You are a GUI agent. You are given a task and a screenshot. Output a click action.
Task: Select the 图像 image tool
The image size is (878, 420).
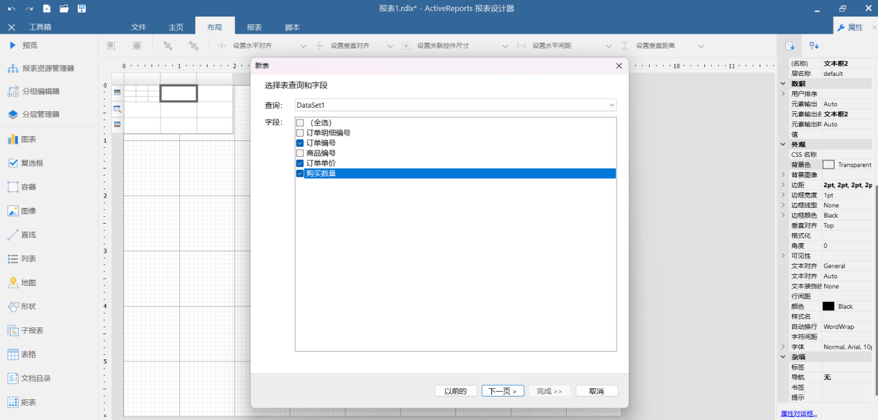[x=22, y=211]
